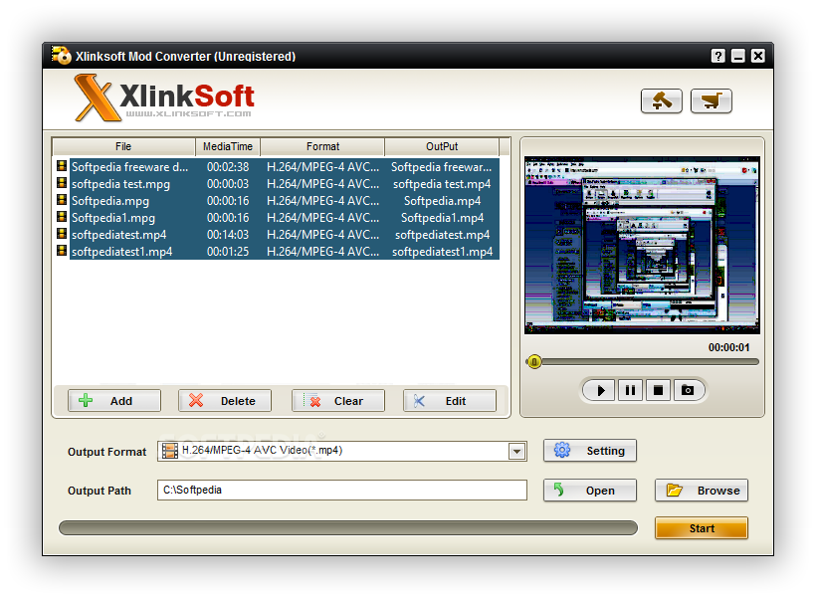816x598 pixels.
Task: Stop the preview playback
Action: point(658,390)
